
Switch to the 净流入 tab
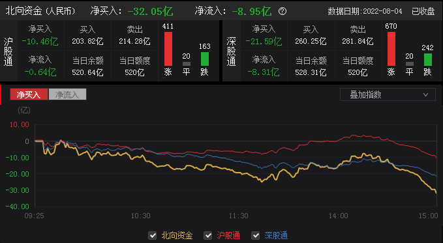click(67, 94)
